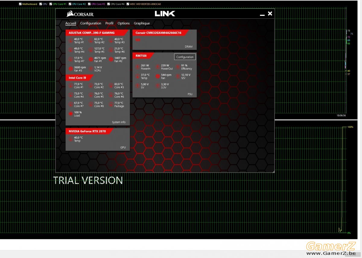Click the Fan #1 fan icon
This screenshot has height=258, width=362.
91,59
